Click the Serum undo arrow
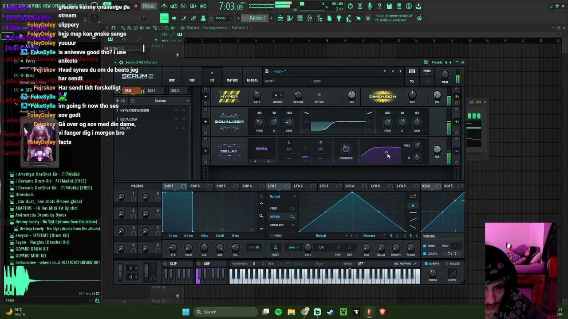 coord(412,81)
